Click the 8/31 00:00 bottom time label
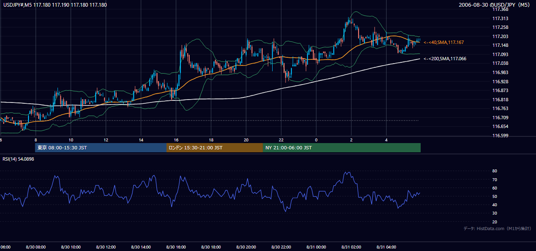This screenshot has width=536, height=251. pos(316,247)
